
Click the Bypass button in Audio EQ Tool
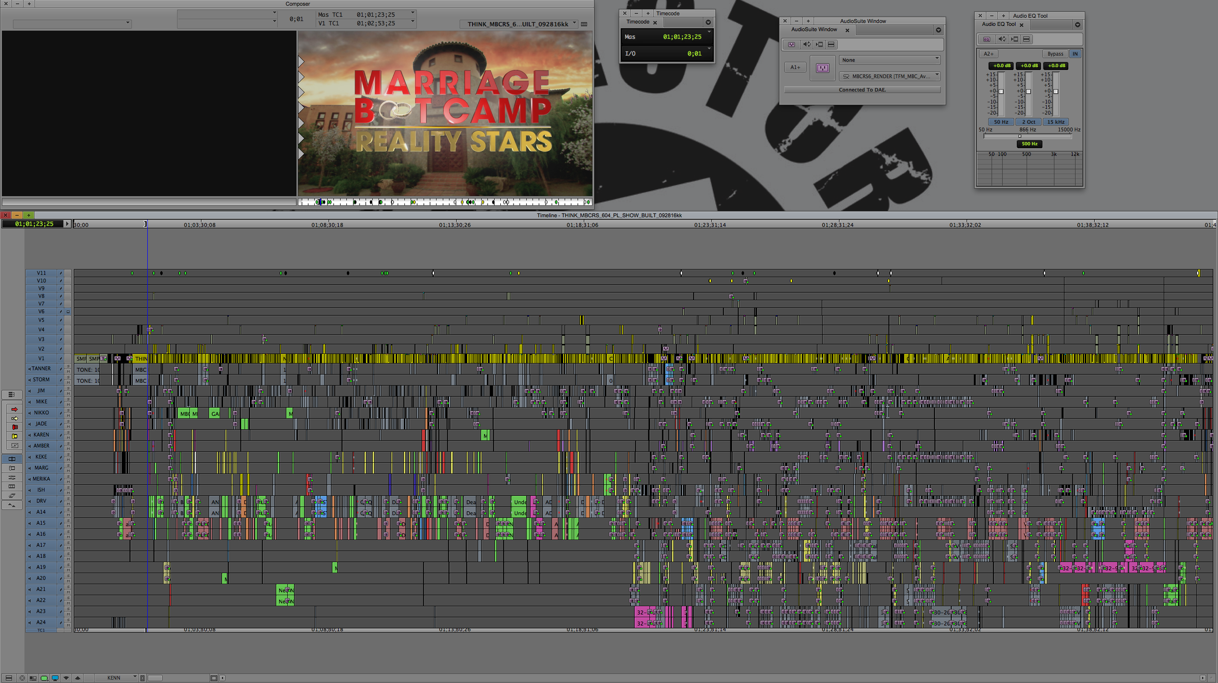click(x=1055, y=54)
